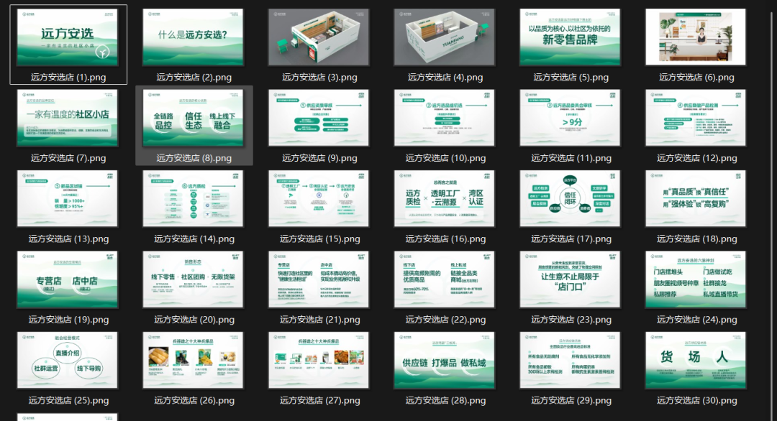Image resolution: width=777 pixels, height=421 pixels.
Task: Select the 线下零售 社区团购 thumbnail (20).png
Action: tap(194, 279)
